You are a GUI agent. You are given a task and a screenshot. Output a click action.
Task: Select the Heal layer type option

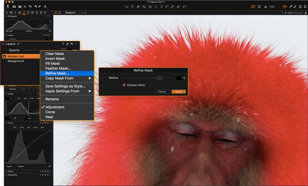[x=49, y=117]
